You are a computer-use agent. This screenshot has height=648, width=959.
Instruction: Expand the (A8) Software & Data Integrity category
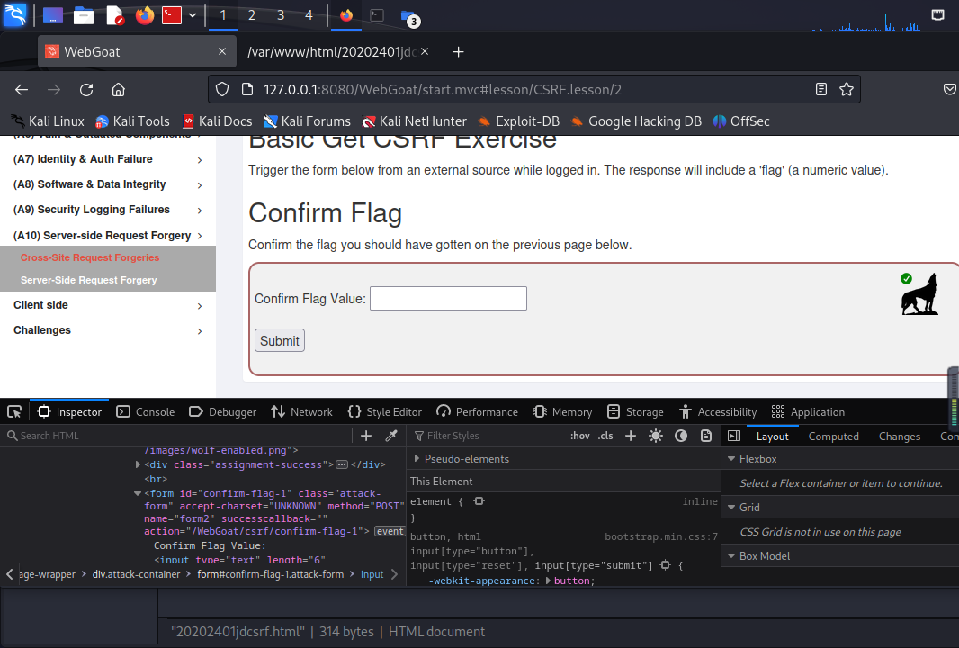click(108, 184)
